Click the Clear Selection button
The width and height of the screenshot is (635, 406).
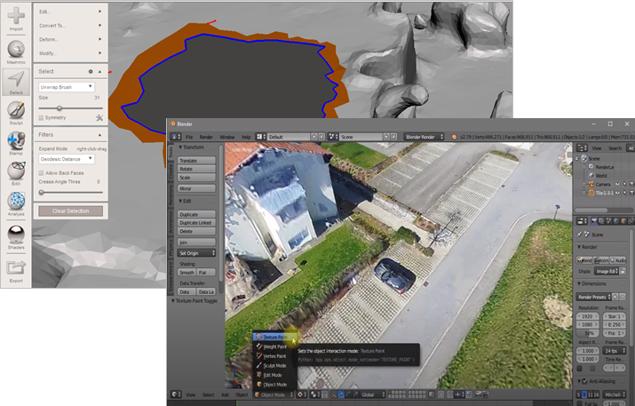coord(70,211)
